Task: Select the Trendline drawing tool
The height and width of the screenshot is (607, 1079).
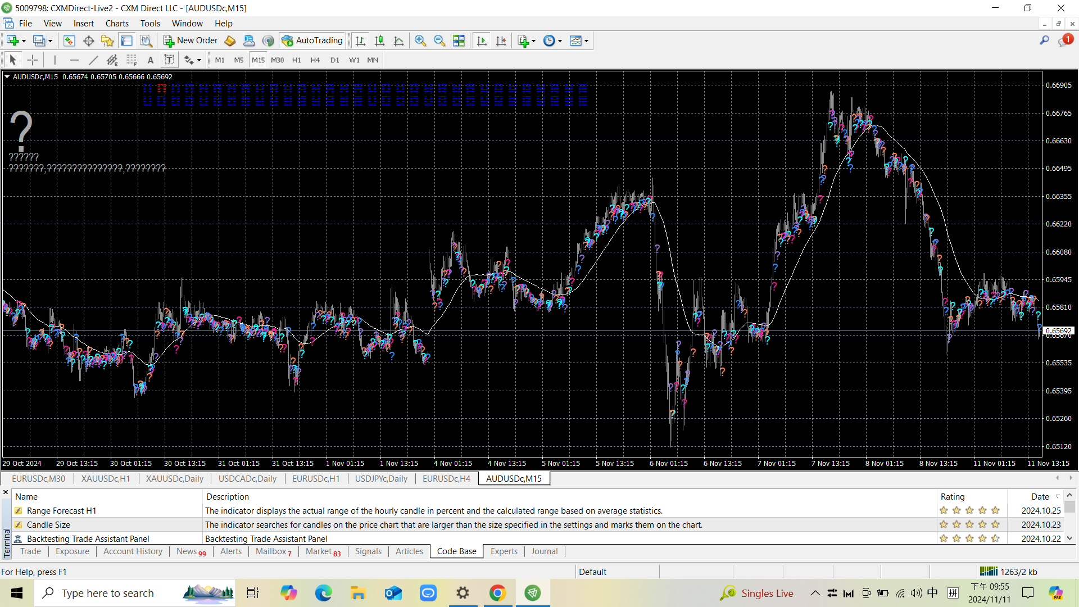Action: click(x=93, y=60)
